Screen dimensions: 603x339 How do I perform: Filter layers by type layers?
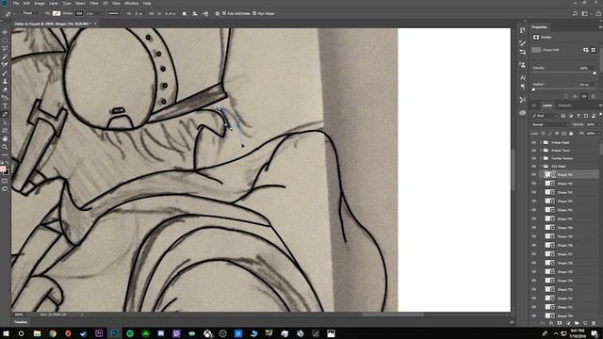[579, 116]
